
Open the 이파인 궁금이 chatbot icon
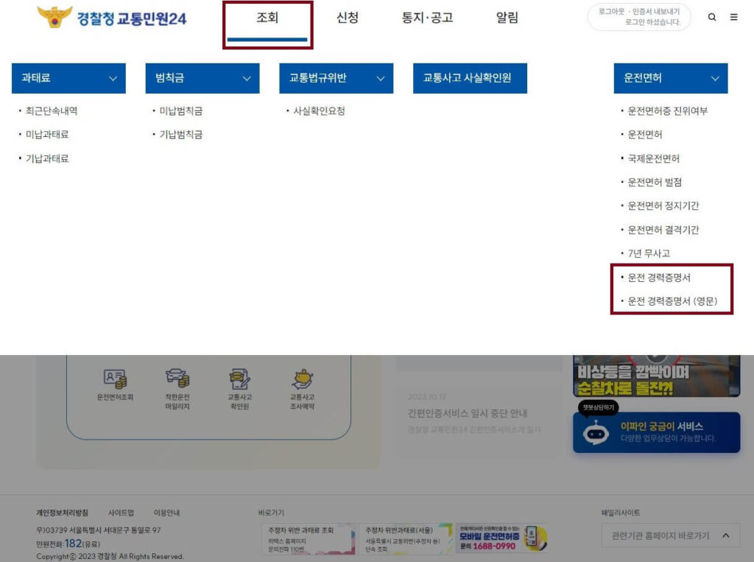pyautogui.click(x=596, y=432)
